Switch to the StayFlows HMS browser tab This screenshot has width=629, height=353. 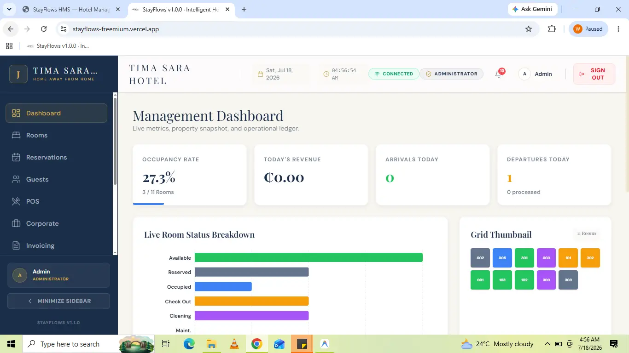tap(71, 9)
